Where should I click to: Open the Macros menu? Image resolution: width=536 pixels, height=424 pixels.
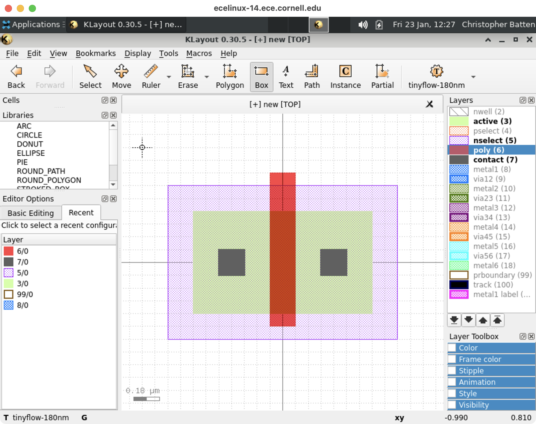point(199,53)
